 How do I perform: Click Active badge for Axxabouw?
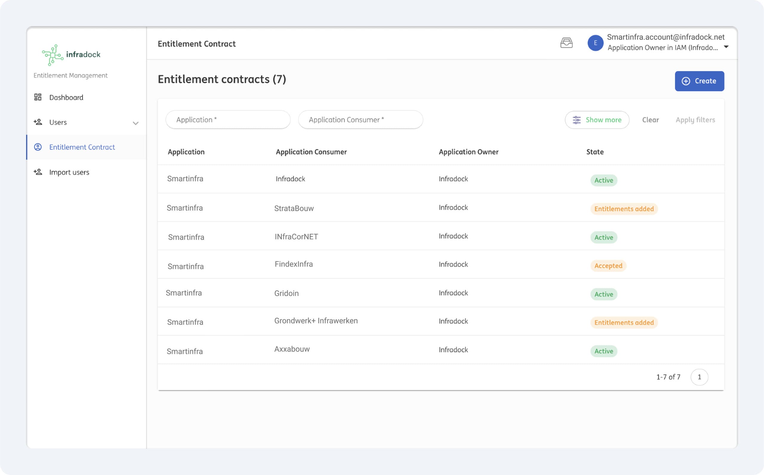point(604,351)
